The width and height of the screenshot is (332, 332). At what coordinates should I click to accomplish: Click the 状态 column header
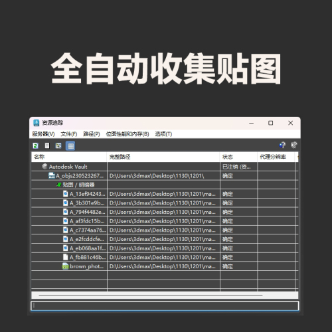click(238, 157)
